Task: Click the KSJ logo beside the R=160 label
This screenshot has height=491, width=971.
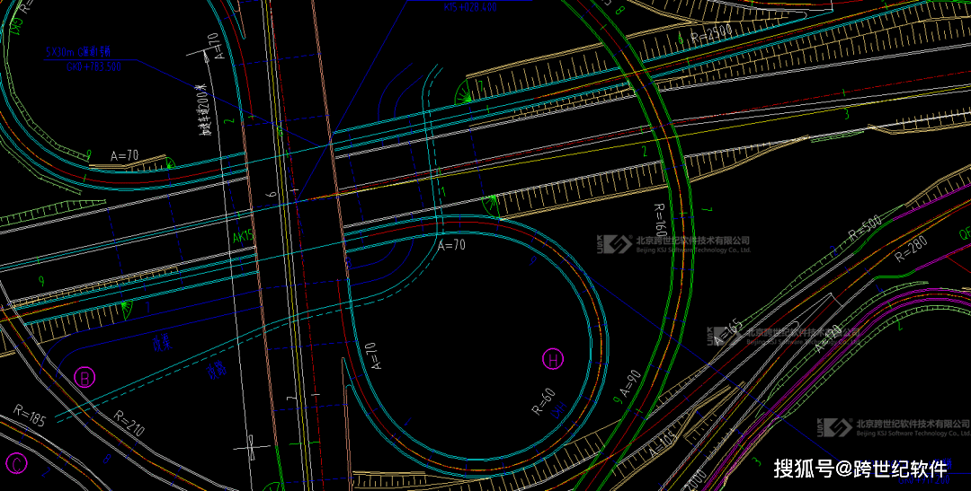Action: pos(616,244)
